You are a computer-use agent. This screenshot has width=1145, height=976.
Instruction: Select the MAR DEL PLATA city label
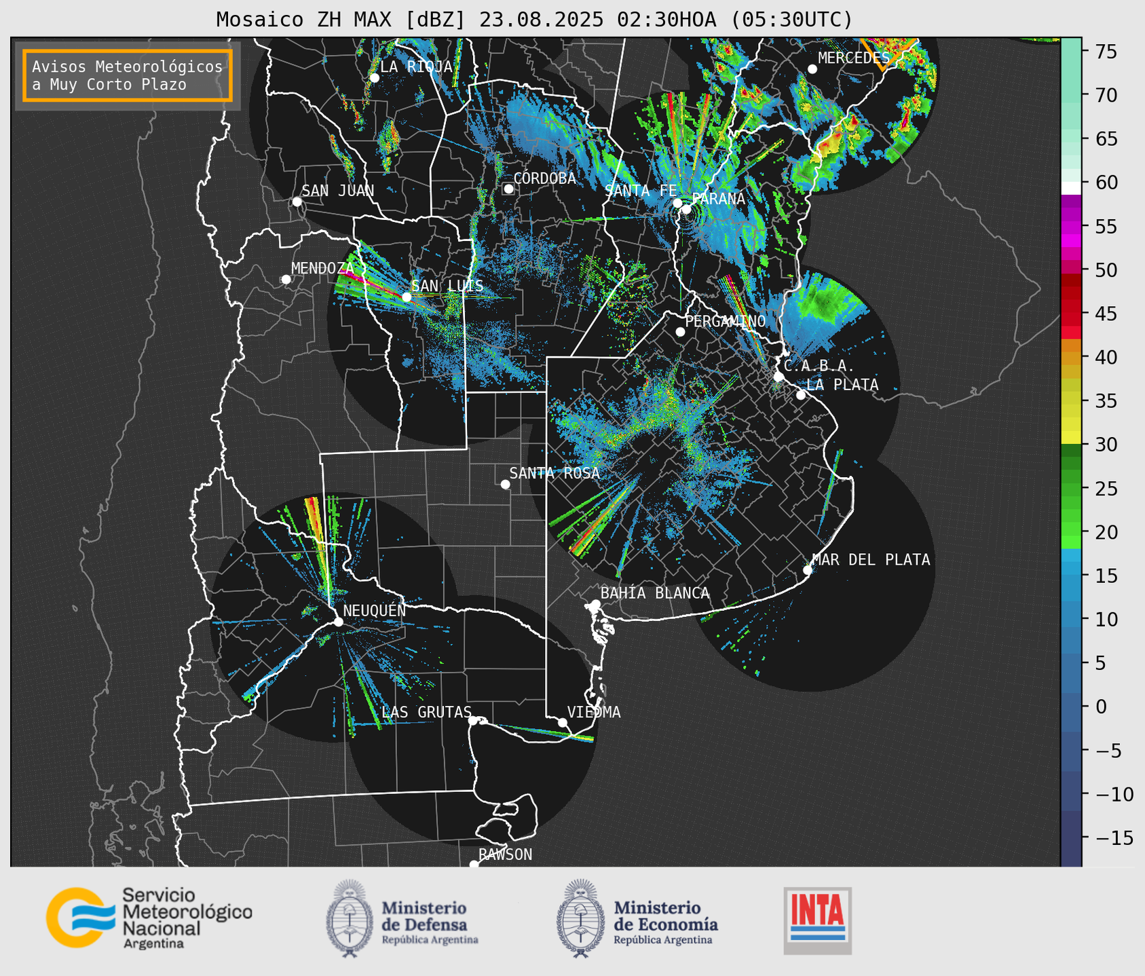point(871,560)
